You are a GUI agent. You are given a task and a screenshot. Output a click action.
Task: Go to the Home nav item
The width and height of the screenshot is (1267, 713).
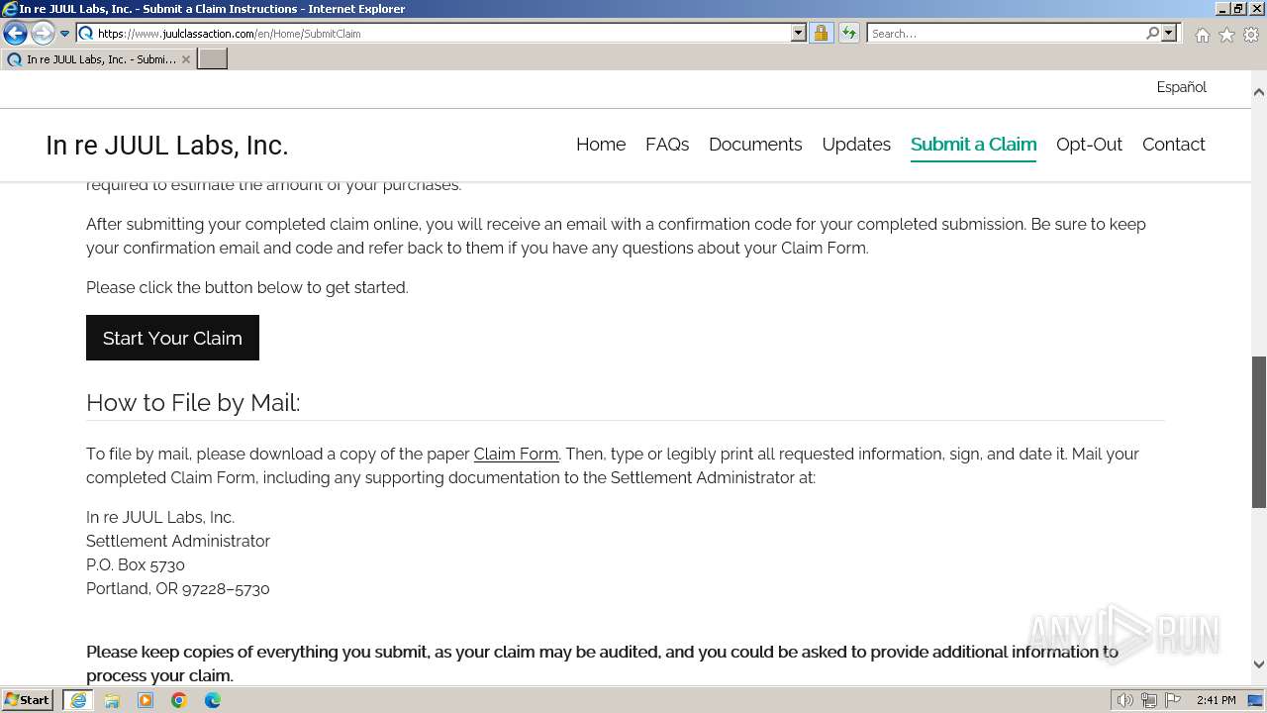[601, 145]
